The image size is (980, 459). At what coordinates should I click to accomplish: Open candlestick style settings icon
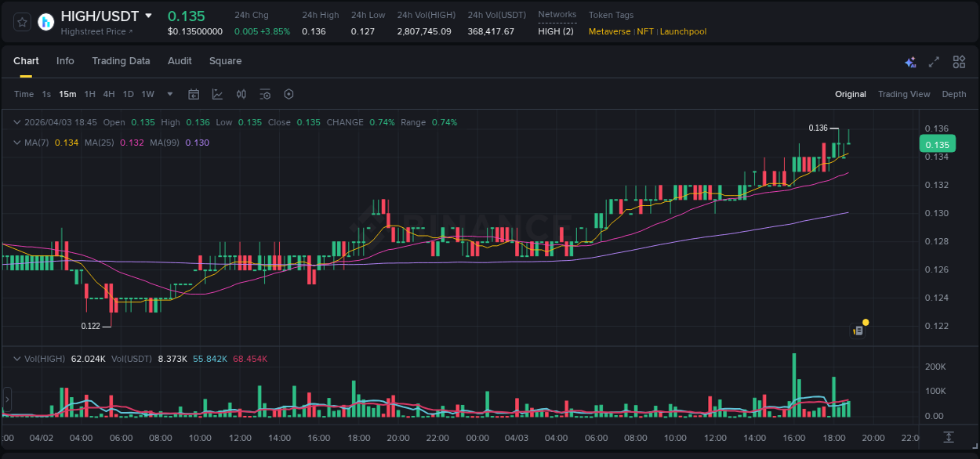[x=241, y=94]
